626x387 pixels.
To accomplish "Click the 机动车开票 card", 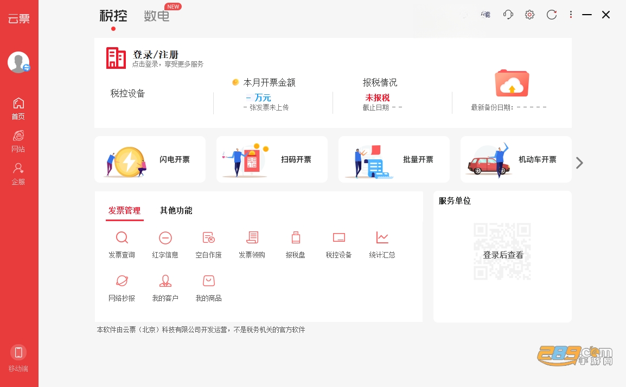I will pos(516,159).
